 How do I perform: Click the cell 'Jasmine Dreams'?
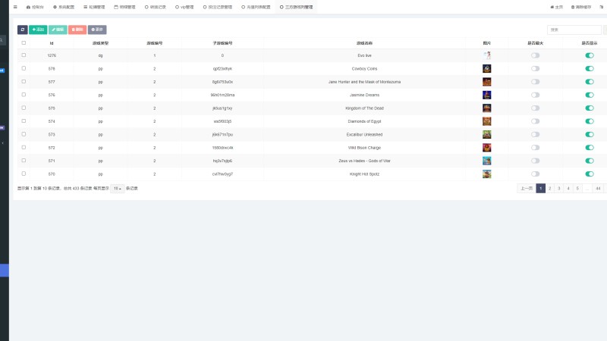point(364,95)
